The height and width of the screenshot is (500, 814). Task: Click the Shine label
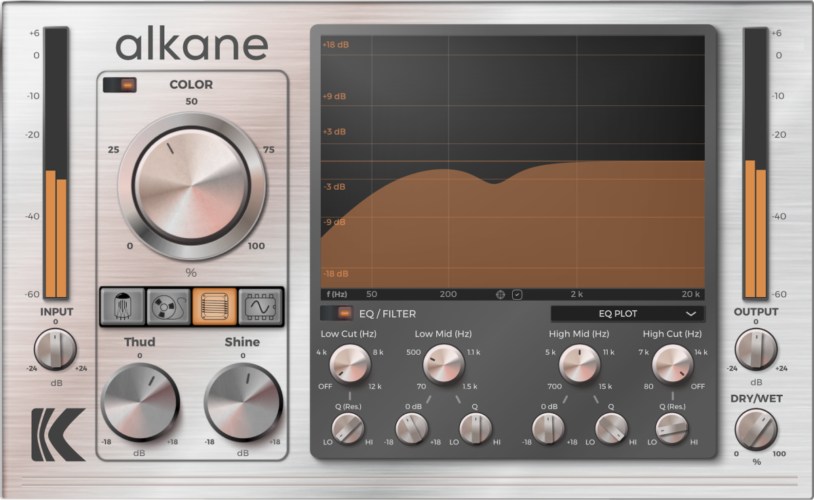pyautogui.click(x=243, y=342)
